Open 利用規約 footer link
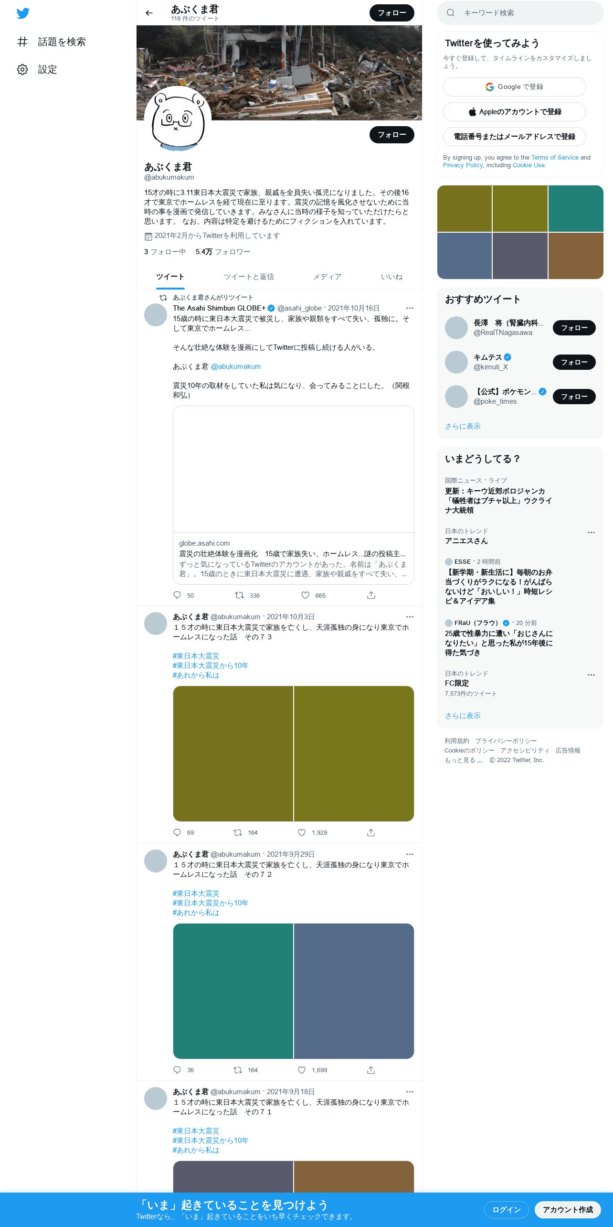This screenshot has height=1227, width=613. tap(457, 741)
